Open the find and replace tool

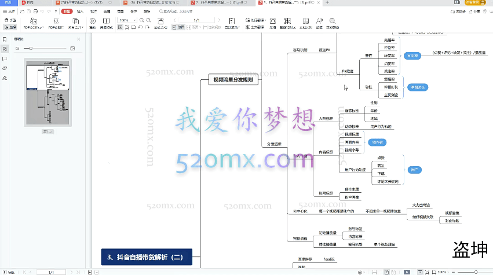click(x=333, y=24)
